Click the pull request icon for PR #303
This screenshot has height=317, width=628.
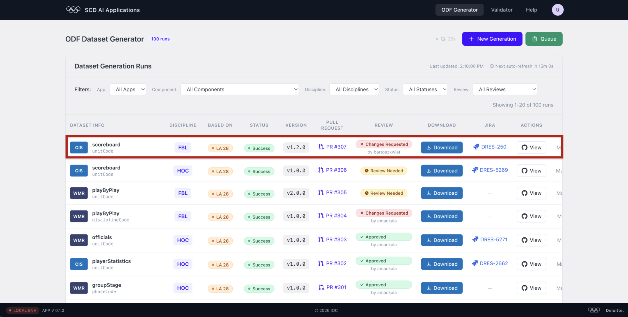pyautogui.click(x=321, y=240)
